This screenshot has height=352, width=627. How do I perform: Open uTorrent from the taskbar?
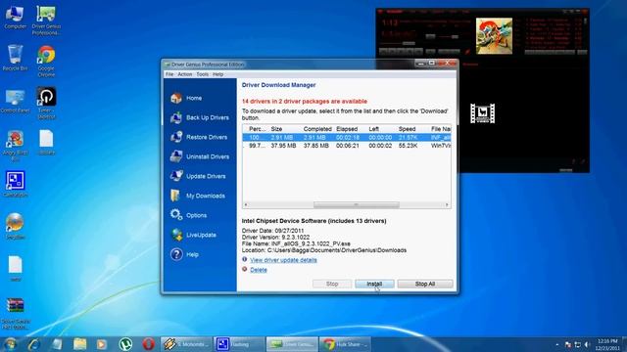[x=125, y=344]
